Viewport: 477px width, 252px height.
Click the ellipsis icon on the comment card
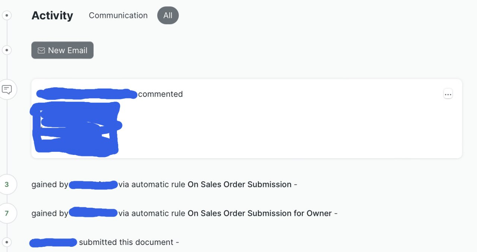click(448, 94)
